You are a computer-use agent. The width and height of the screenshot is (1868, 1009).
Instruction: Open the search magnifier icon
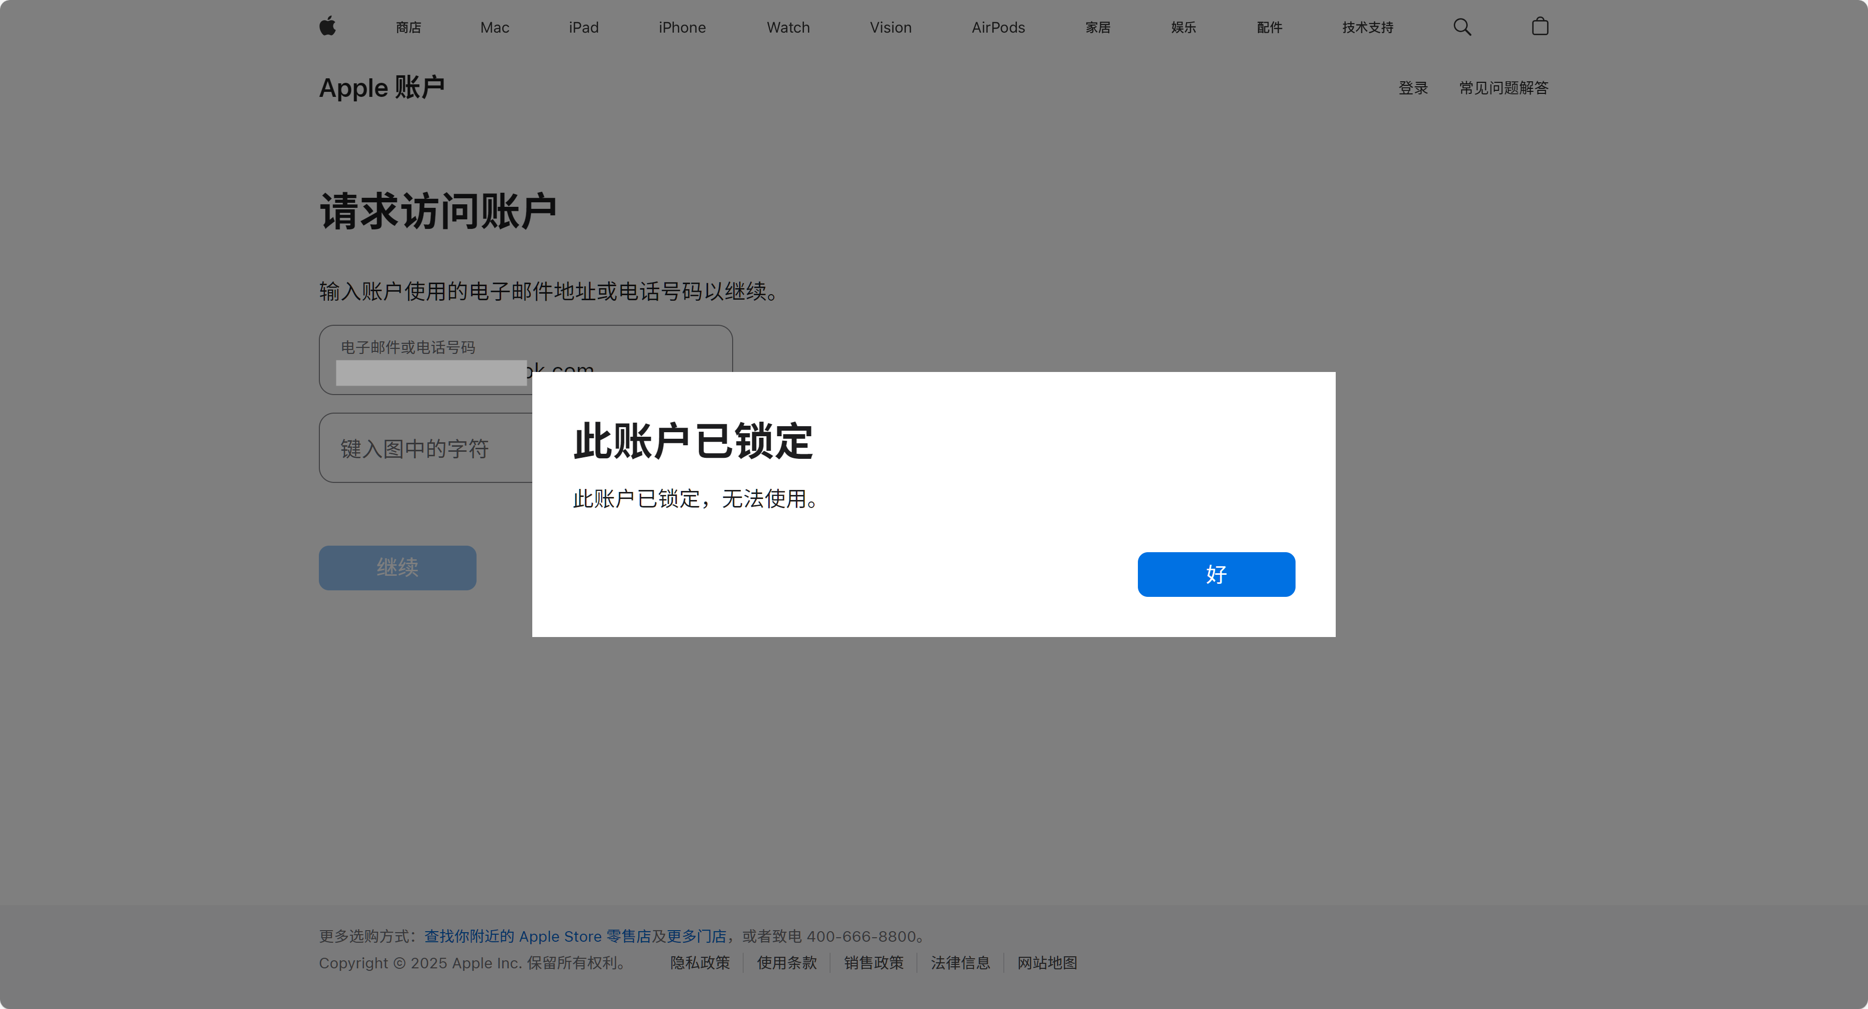[1462, 27]
